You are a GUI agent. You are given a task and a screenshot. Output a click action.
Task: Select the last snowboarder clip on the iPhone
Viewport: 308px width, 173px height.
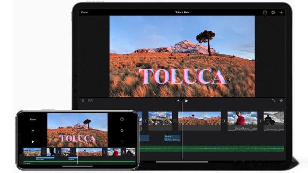pyautogui.click(x=130, y=152)
